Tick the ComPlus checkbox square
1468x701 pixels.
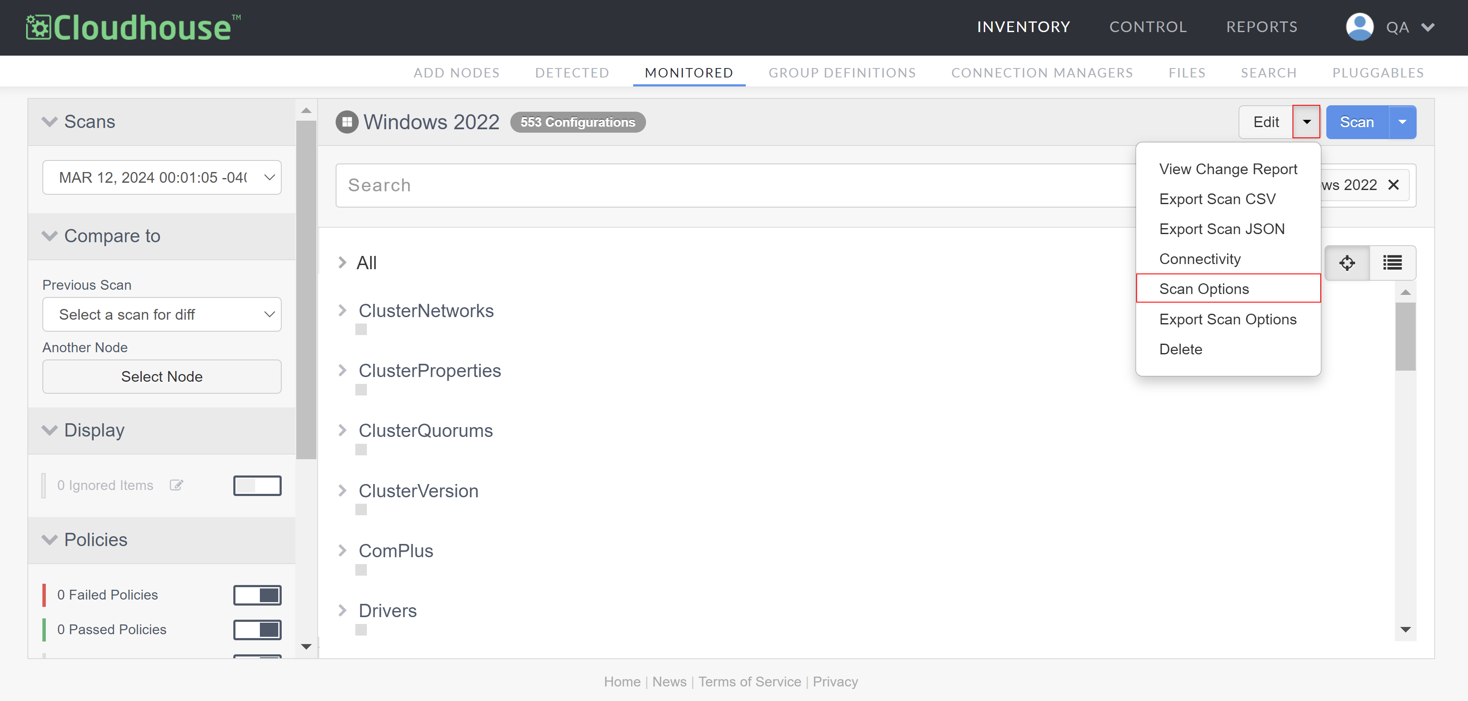pyautogui.click(x=361, y=570)
